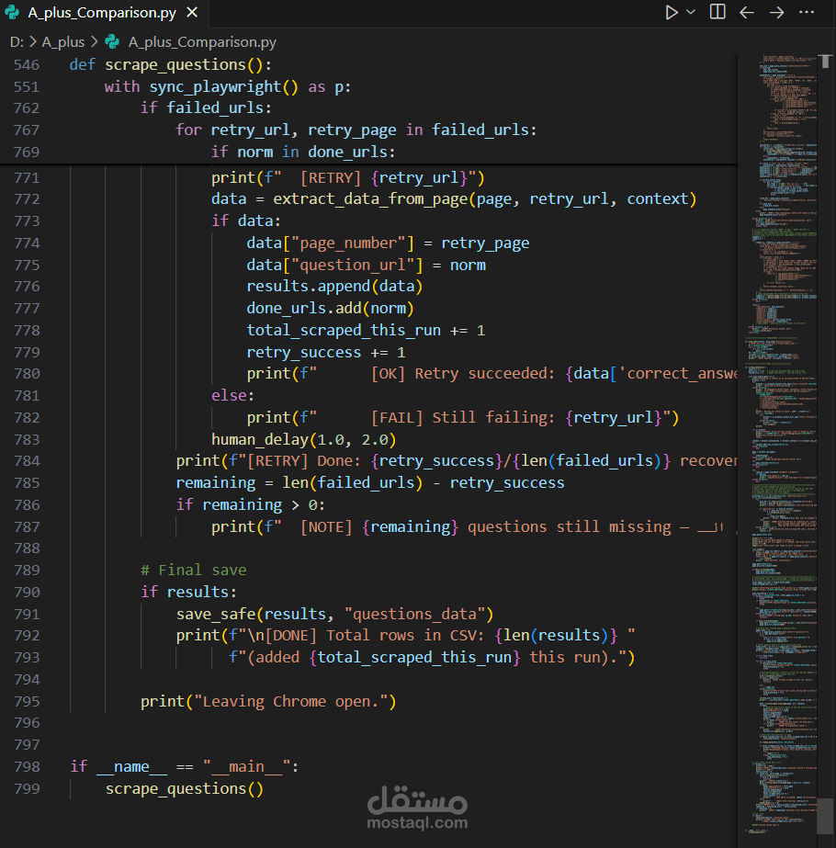This screenshot has width=836, height=848.
Task: Click 'if remaining > 0:' line
Action: 251,505
